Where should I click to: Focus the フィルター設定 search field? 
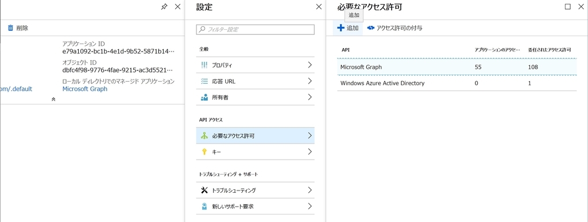256,30
